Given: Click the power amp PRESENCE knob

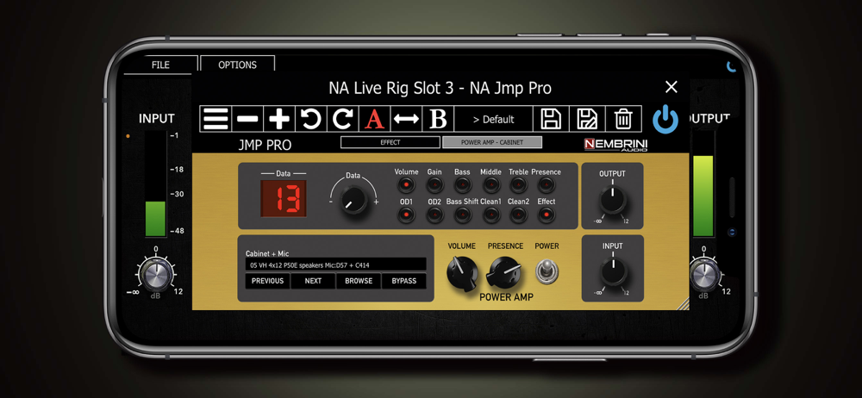Looking at the screenshot, I should pyautogui.click(x=504, y=271).
